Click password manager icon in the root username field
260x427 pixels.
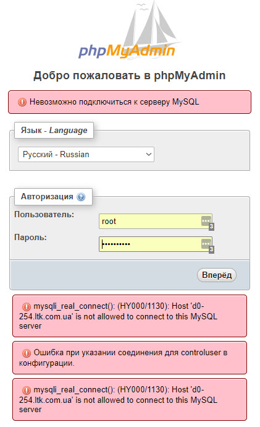[206, 221]
